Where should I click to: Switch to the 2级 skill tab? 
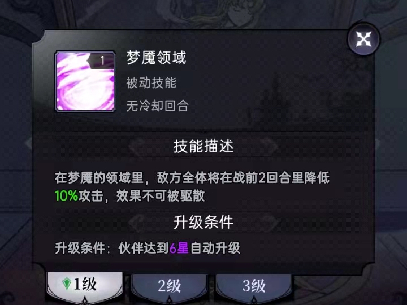(169, 287)
